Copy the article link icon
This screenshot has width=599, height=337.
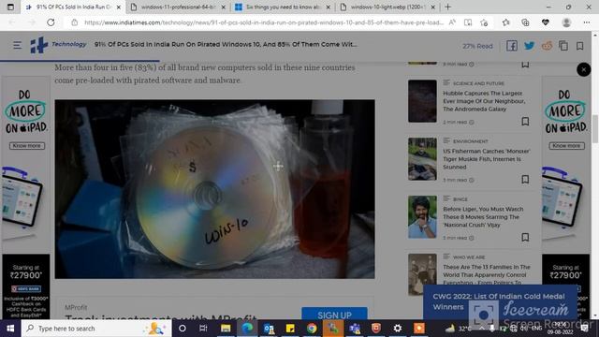tap(563, 46)
